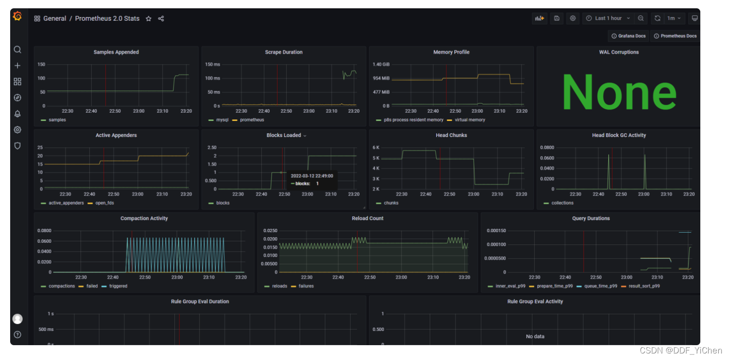Open the Compaction Activity panel title menu
The height and width of the screenshot is (359, 729).
point(144,218)
